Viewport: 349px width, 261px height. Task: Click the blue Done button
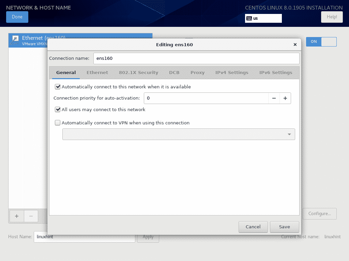point(17,17)
